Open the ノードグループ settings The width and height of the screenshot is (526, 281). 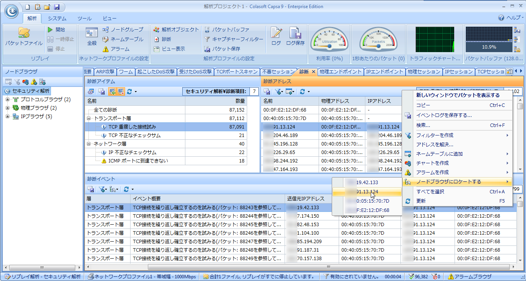pos(122,29)
